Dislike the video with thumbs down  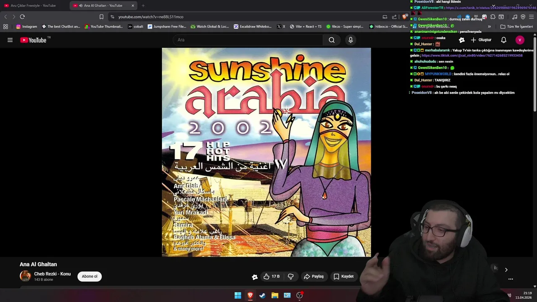[291, 276]
